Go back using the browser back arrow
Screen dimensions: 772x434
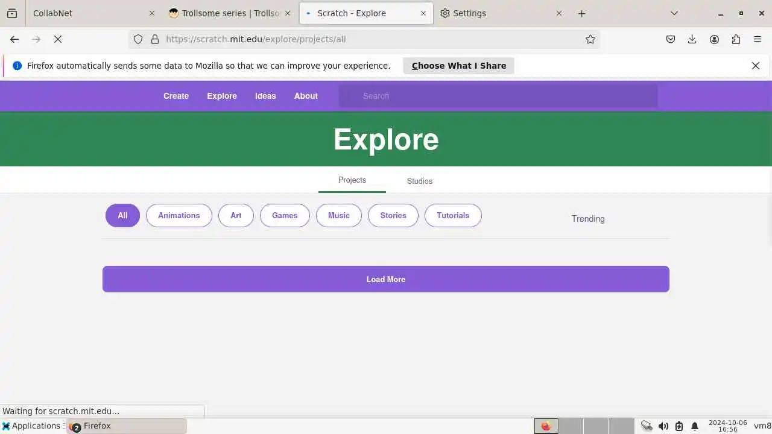(14, 39)
